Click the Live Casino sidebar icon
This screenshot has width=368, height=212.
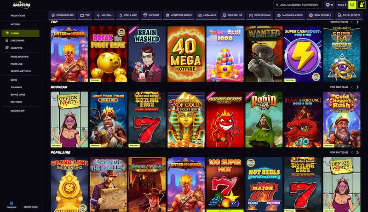click(7, 40)
